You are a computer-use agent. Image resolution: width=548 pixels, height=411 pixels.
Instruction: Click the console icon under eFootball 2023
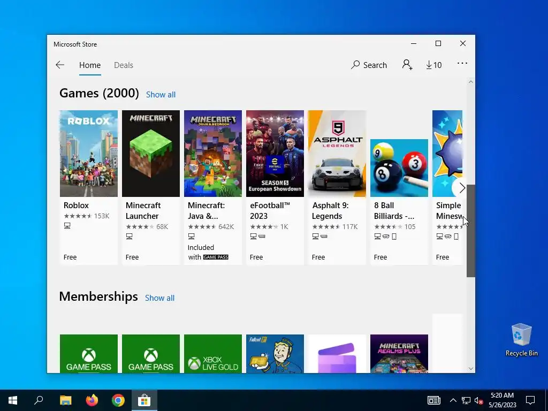coord(262,237)
